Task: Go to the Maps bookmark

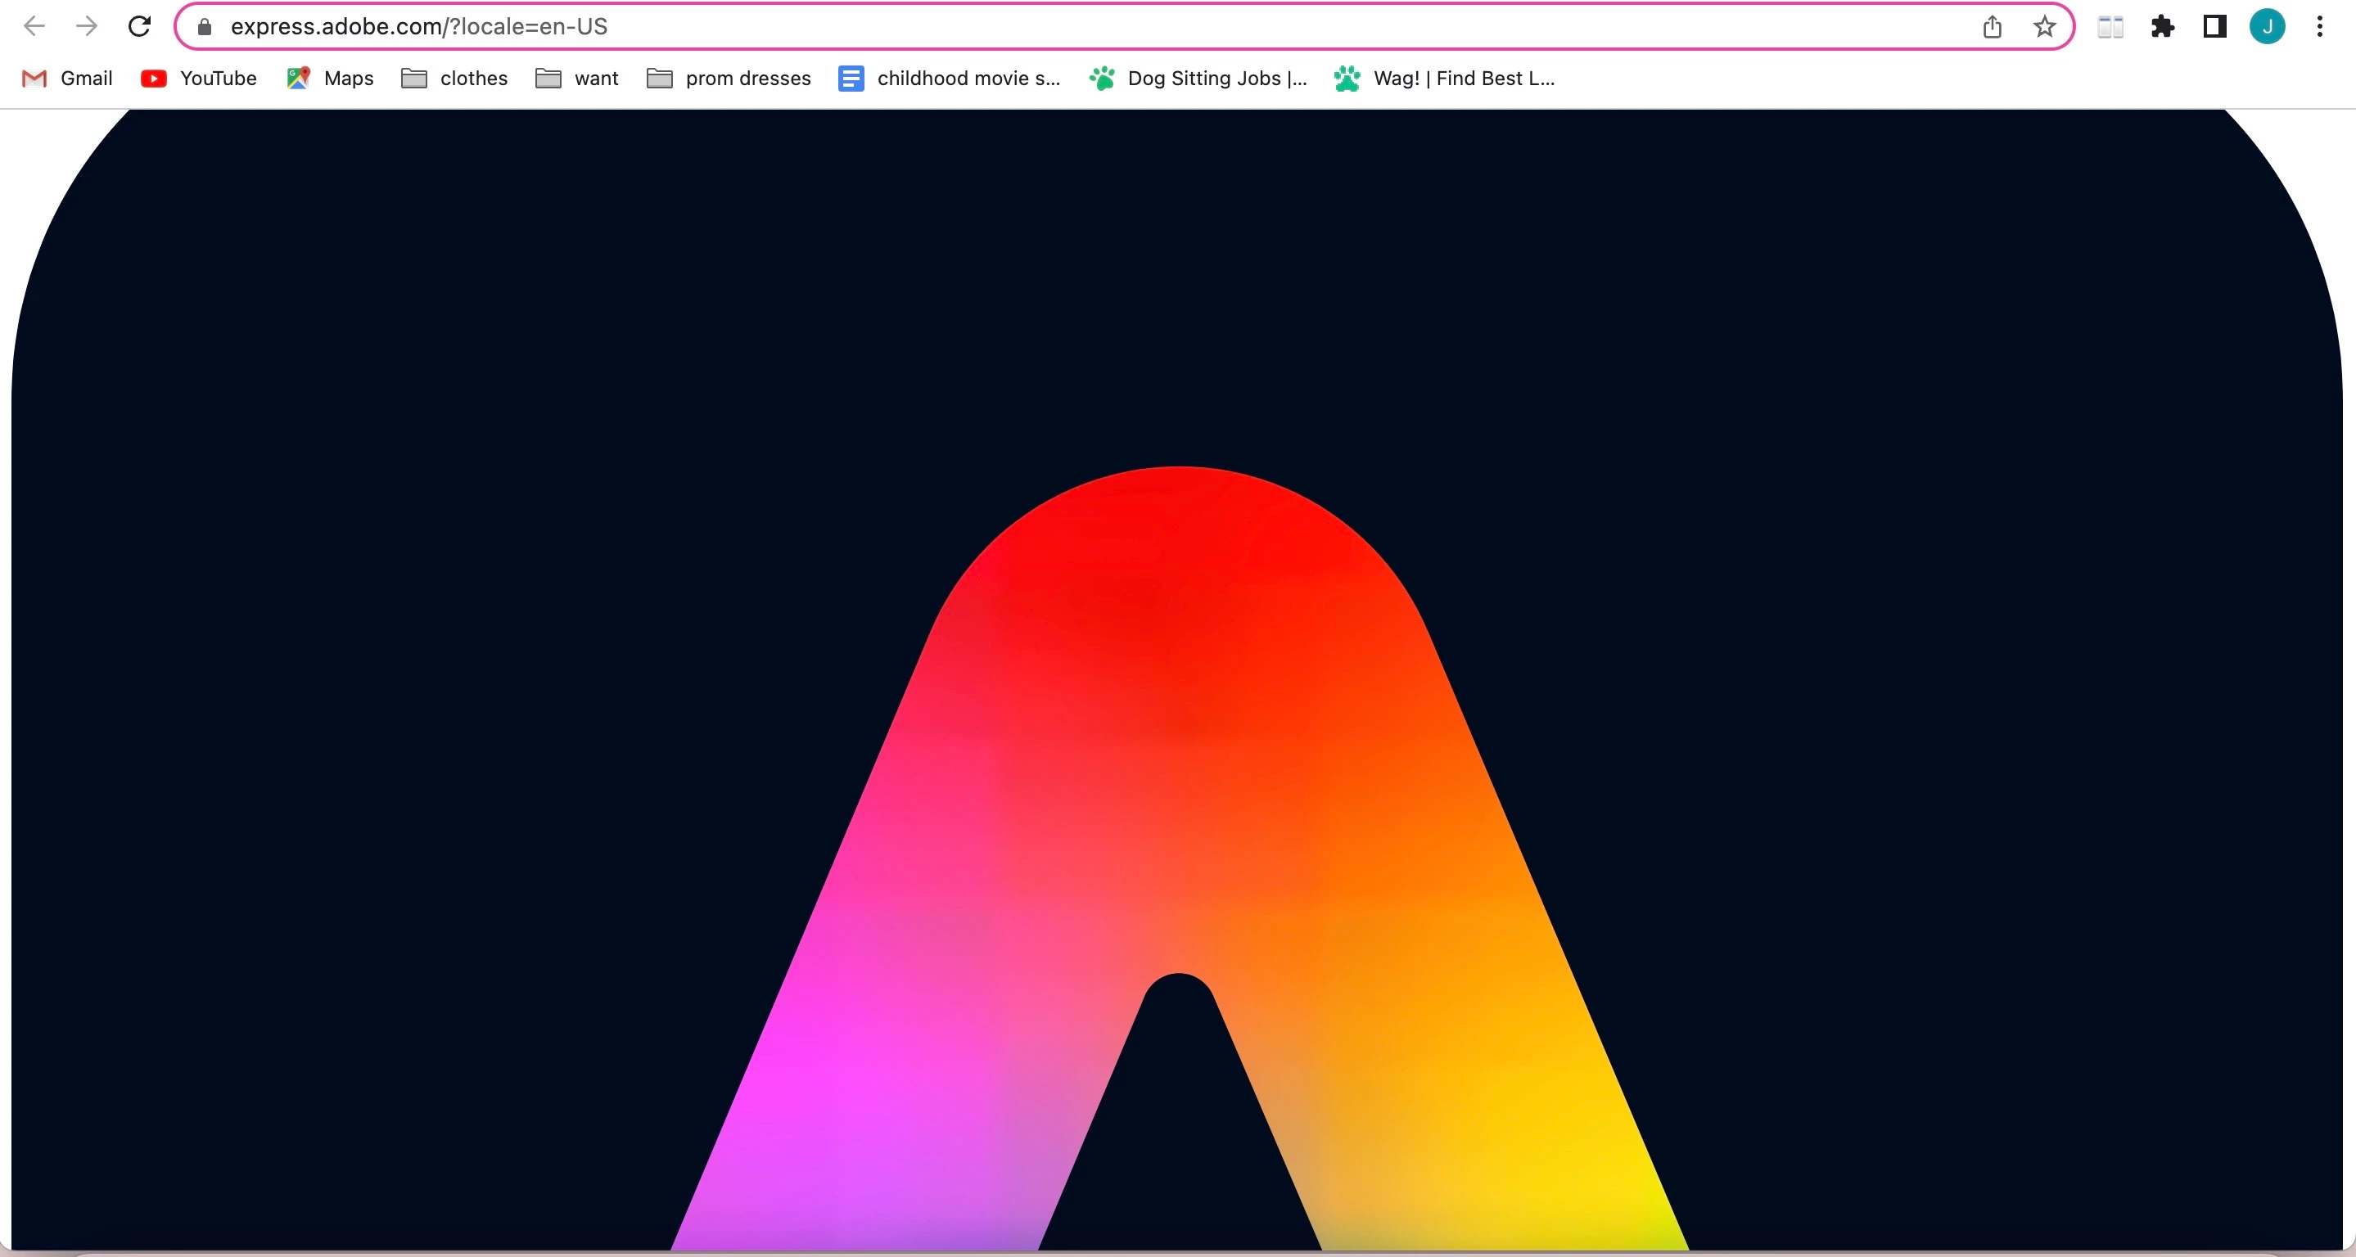Action: tap(330, 79)
